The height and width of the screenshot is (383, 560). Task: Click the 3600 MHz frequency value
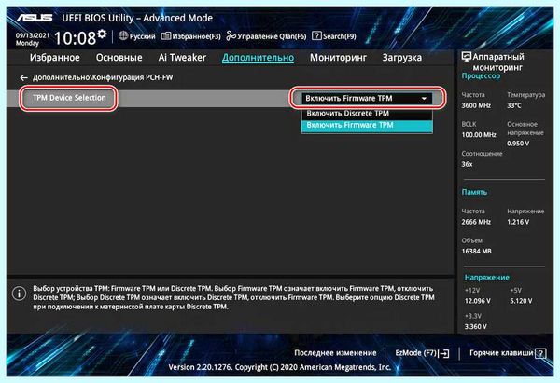point(476,105)
